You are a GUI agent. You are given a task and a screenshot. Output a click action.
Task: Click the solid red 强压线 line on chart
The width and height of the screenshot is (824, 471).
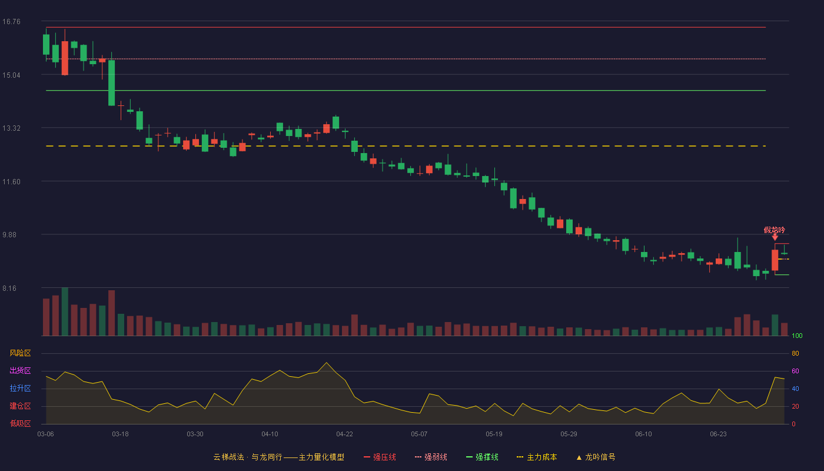tap(406, 27)
